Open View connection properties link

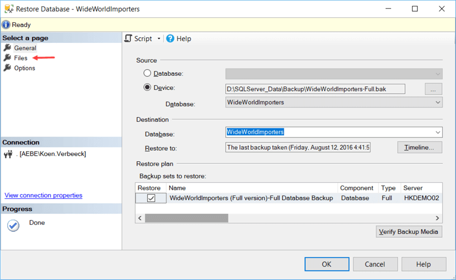coord(44,195)
